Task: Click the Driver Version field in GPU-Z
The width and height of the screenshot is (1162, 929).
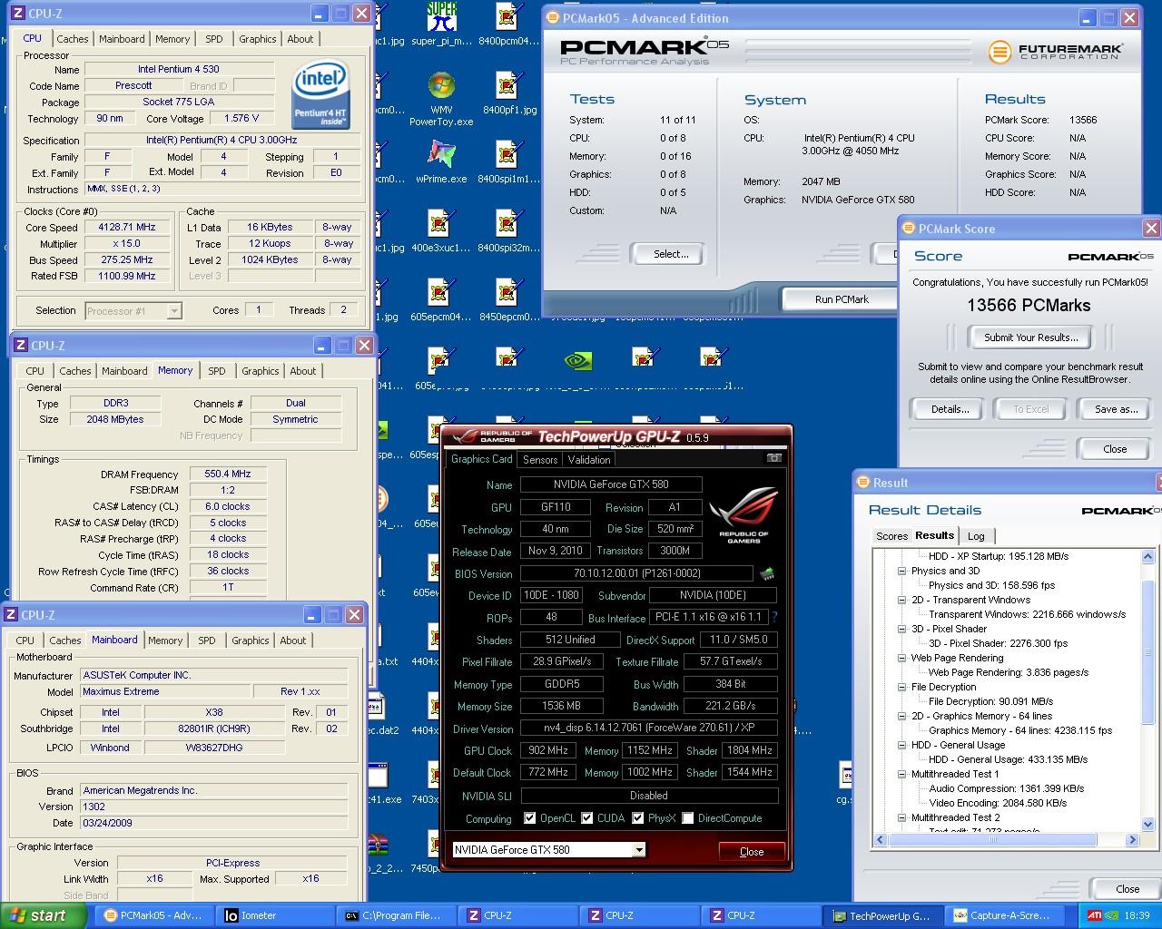Action: [x=649, y=728]
